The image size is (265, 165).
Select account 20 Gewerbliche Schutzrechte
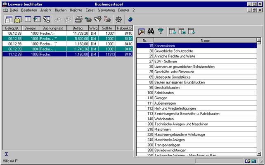point(196,51)
